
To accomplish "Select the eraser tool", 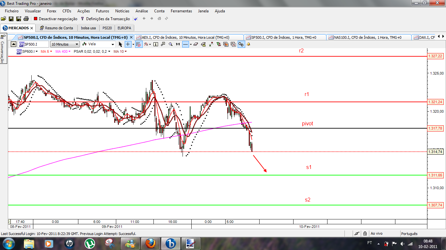I will [196, 44].
